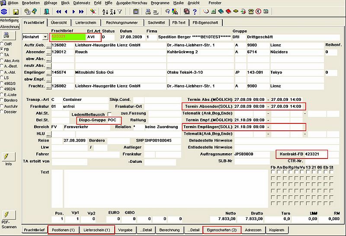Click the large Text input area
This screenshot has width=346, height=236.
click(166, 189)
